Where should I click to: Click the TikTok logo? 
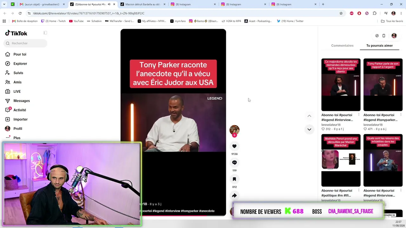16,33
